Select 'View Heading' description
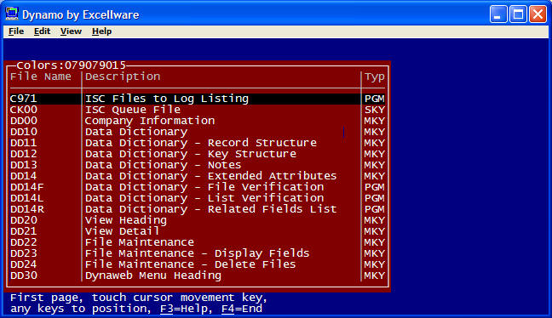This screenshot has height=318, width=552. pos(126,220)
